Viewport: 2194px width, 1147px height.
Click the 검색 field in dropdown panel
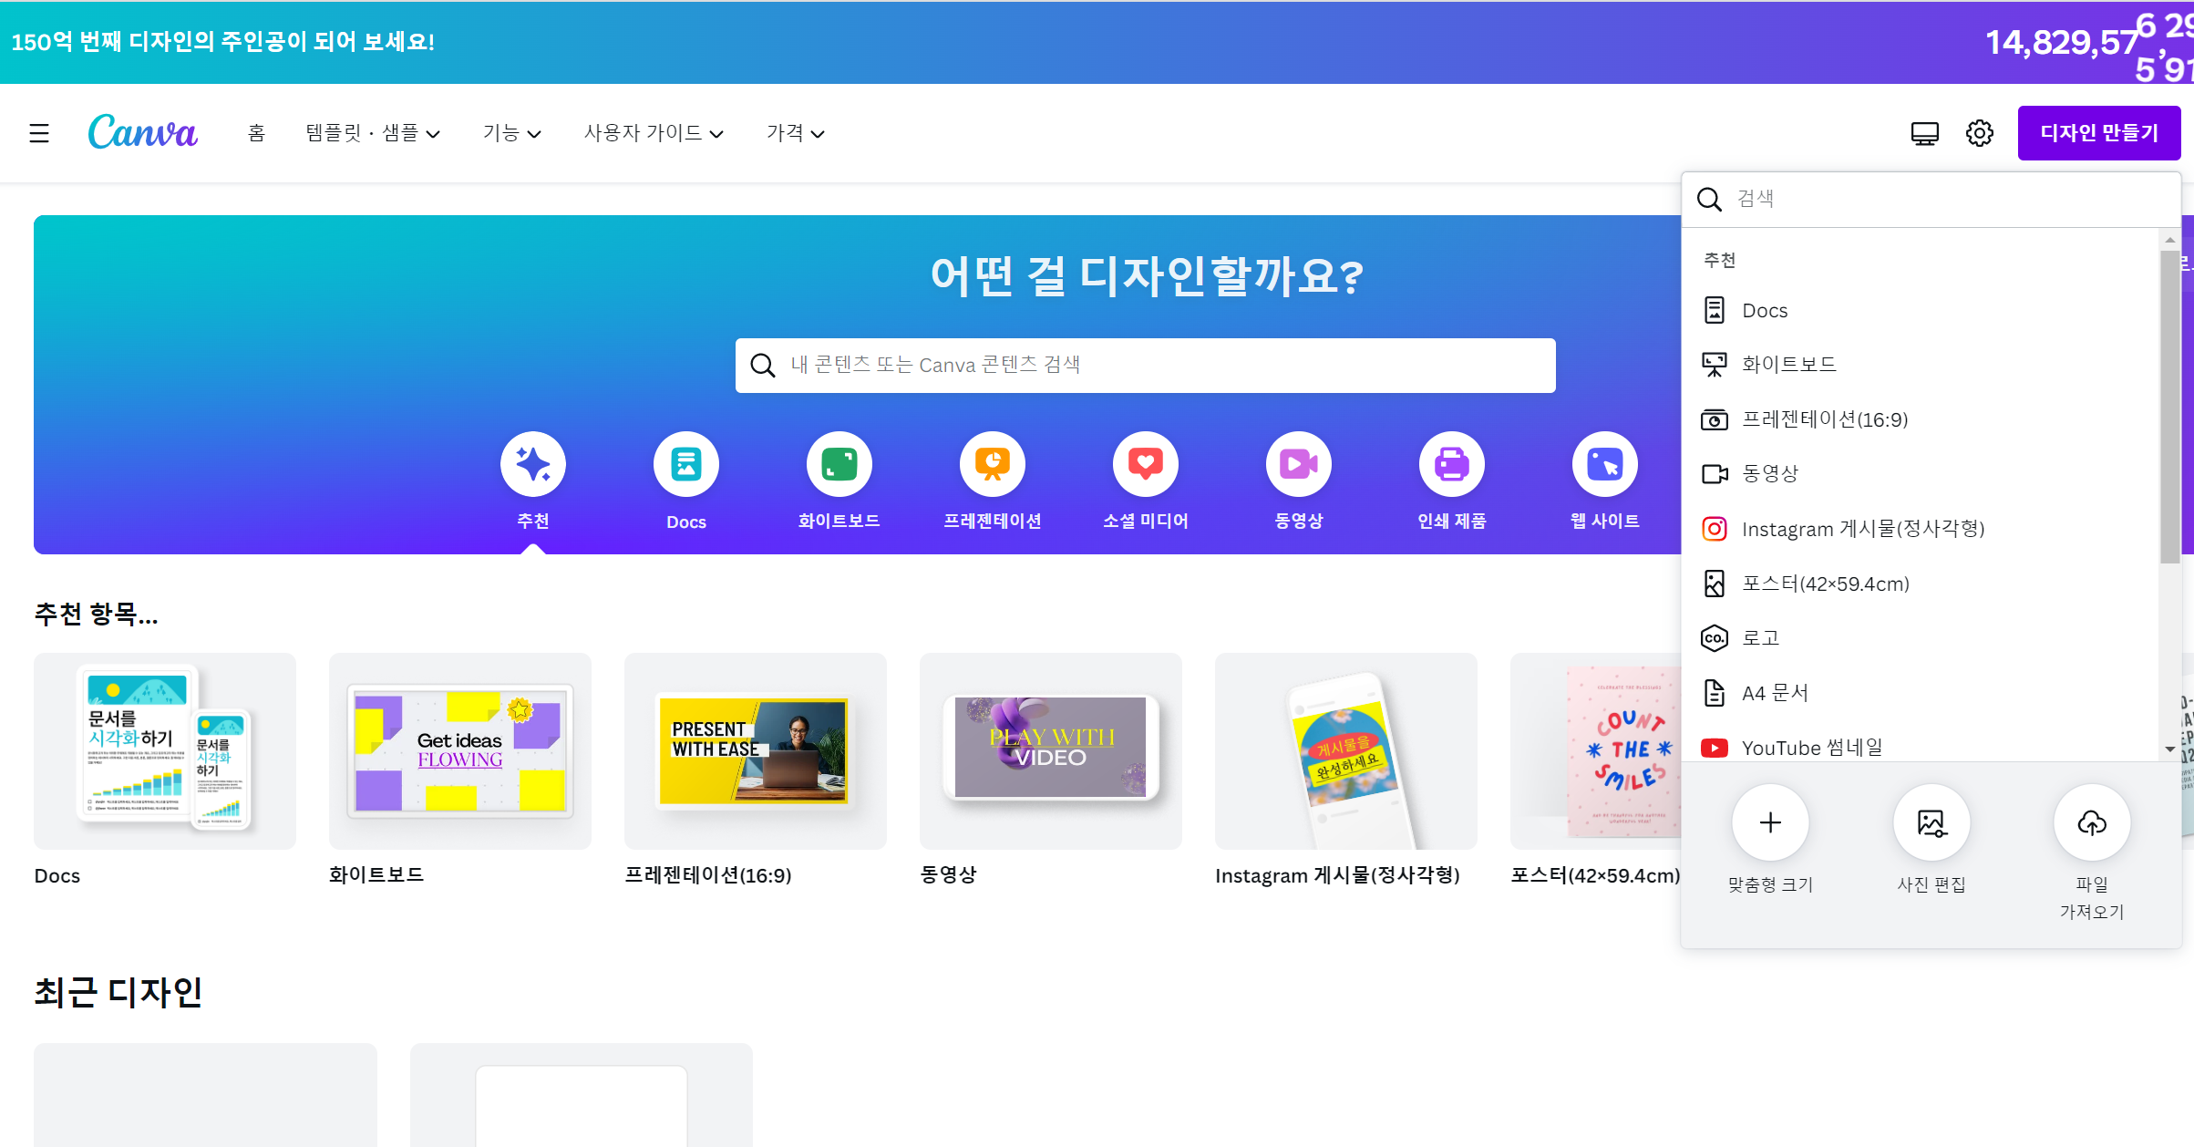click(1931, 199)
